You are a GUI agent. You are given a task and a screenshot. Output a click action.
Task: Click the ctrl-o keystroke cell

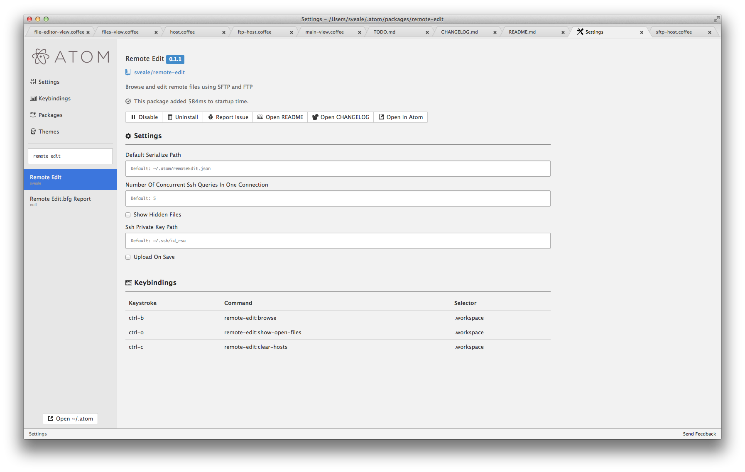click(136, 332)
